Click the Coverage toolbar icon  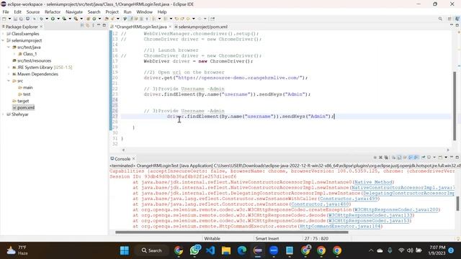tap(64, 19)
